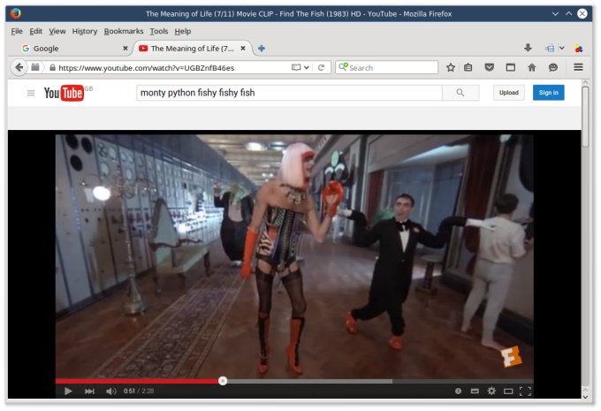Toggle subtitles in the video player
Image resolution: width=601 pixels, height=411 pixels.
tap(475, 391)
